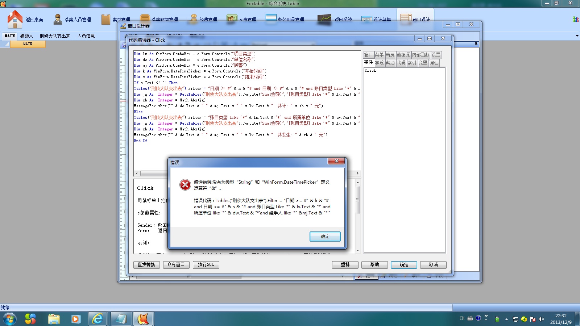Click the 返回桌面 house icon

15,19
